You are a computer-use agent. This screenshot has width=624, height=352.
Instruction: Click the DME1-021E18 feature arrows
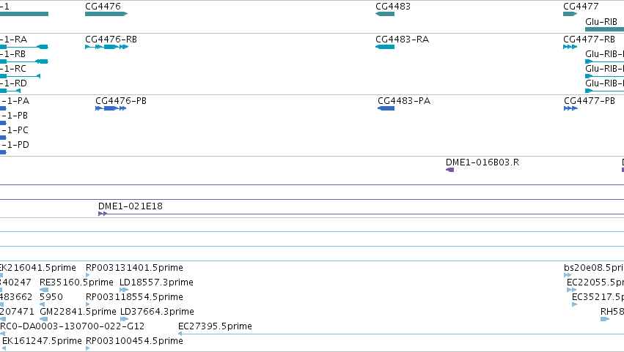(x=103, y=214)
